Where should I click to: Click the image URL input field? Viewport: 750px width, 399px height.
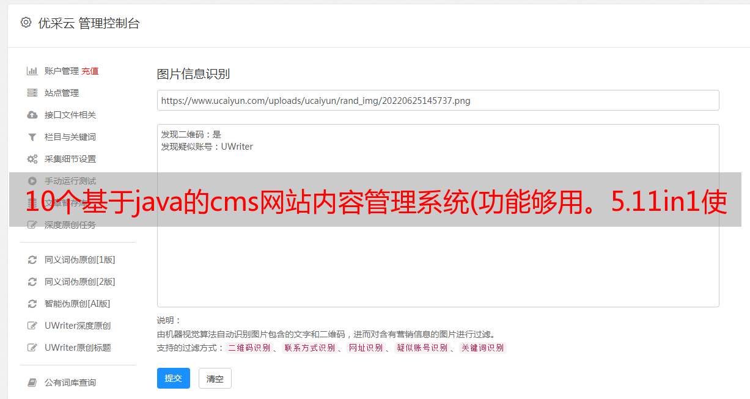pos(438,100)
